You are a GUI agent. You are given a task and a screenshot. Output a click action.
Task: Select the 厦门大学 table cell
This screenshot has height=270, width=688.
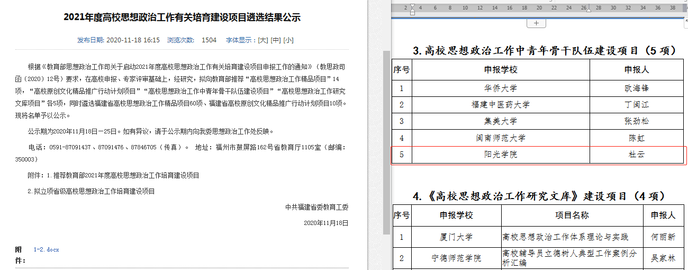click(x=456, y=237)
